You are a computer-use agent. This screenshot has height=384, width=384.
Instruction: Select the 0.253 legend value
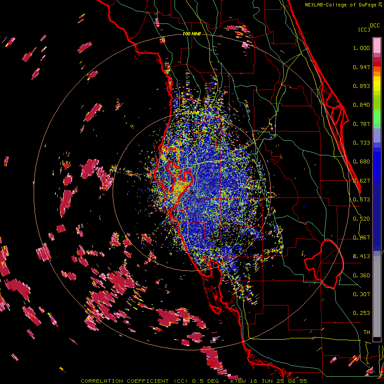point(361,313)
